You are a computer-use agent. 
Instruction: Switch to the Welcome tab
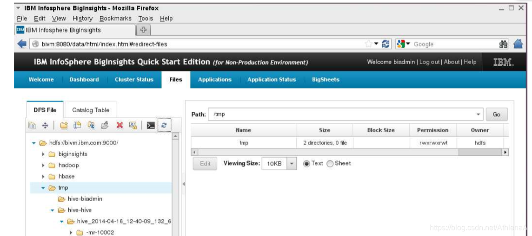point(41,79)
